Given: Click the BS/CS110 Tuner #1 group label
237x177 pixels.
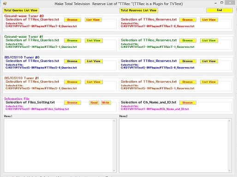Looking at the screenshot, I should point(22,78).
